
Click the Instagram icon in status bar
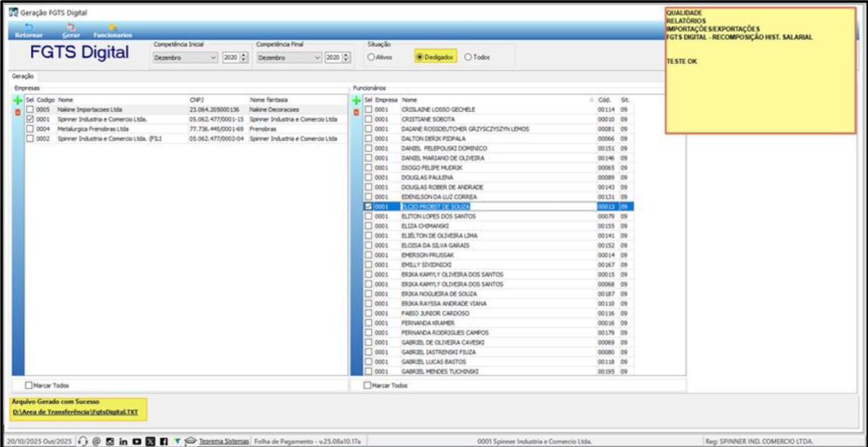(x=110, y=441)
